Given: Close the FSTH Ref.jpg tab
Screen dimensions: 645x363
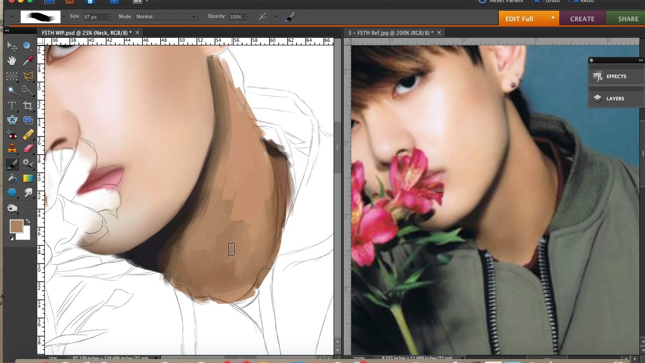Looking at the screenshot, I should tap(439, 33).
